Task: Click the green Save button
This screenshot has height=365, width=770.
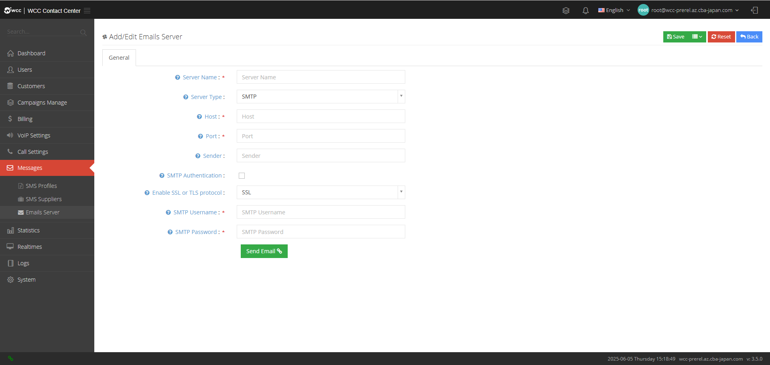Action: (676, 37)
